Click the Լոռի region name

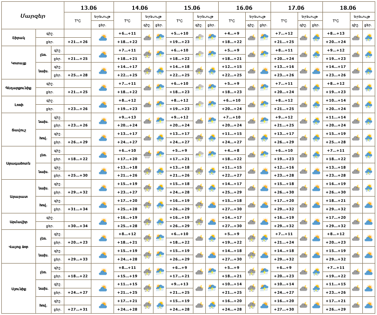point(19,105)
